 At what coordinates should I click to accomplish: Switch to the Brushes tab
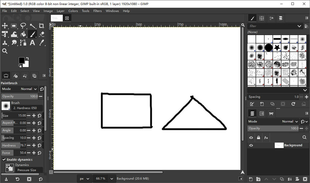click(252, 18)
